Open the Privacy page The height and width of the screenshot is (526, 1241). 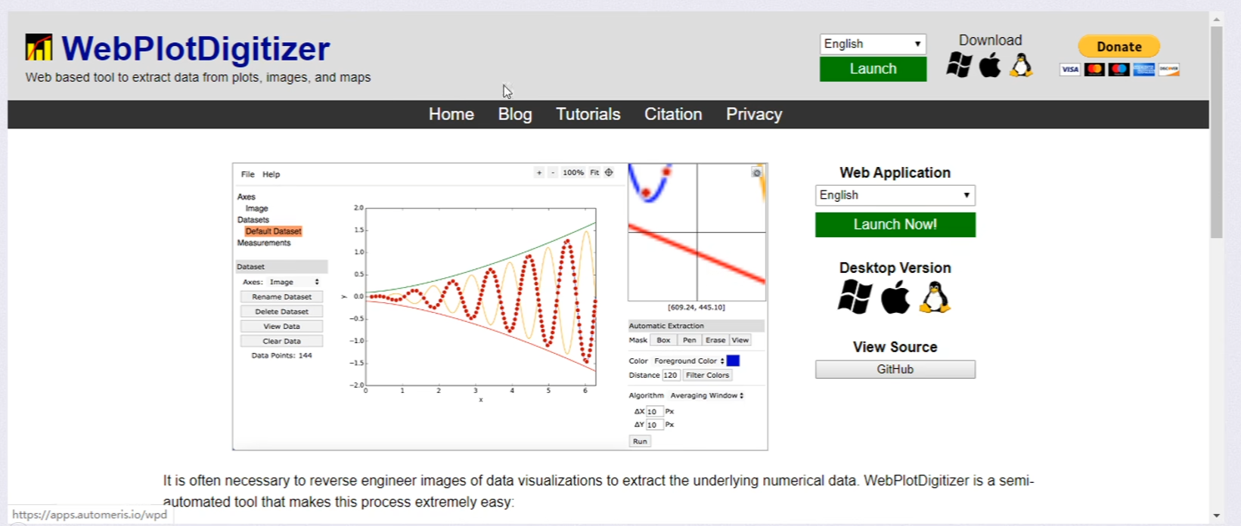(754, 114)
